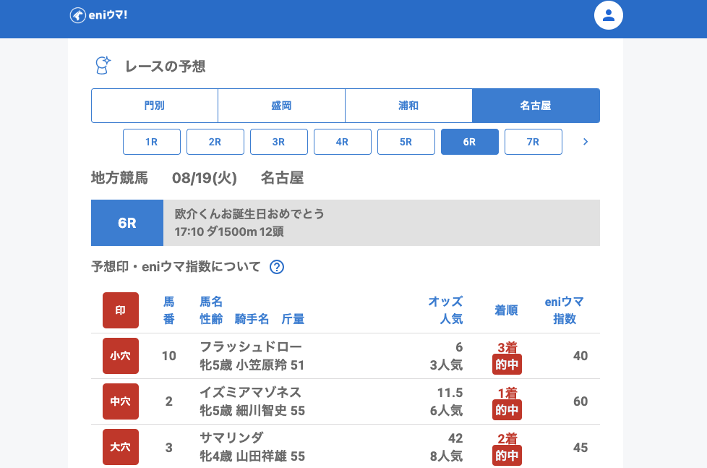
Task: Show more races with right chevron
Action: click(586, 142)
